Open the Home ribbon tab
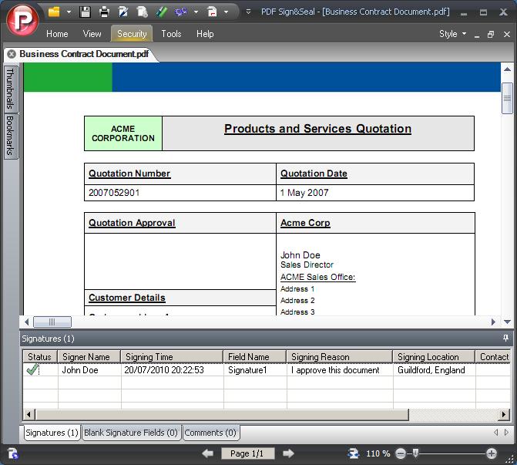Viewport: 517px width, 465px height. 57,34
